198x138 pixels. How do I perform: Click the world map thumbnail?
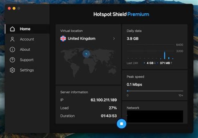88,63
